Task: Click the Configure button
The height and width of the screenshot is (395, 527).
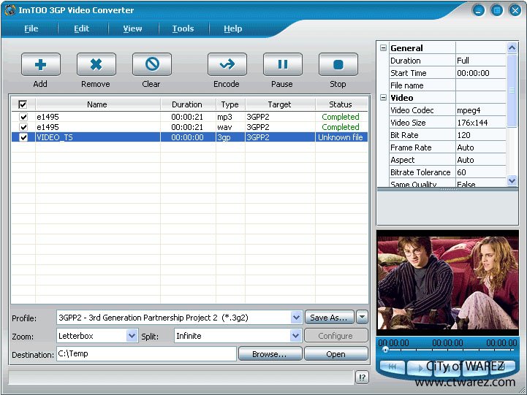Action: 335,336
